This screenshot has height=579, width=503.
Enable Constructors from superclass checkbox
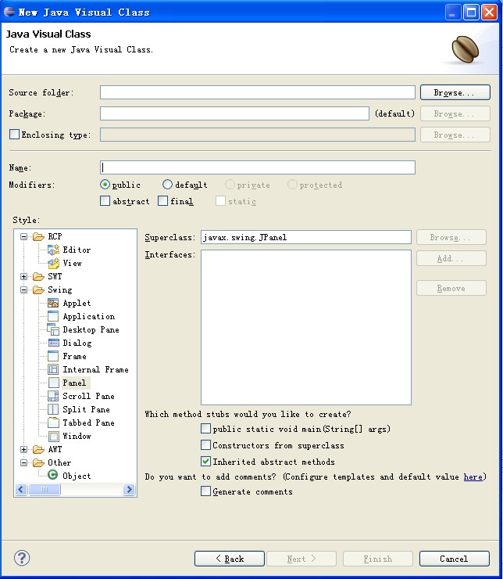(205, 444)
